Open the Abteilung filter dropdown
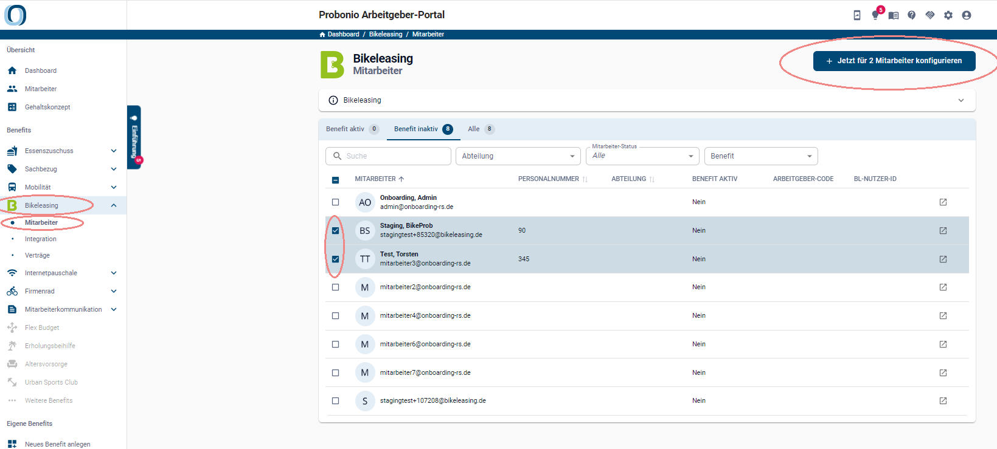The width and height of the screenshot is (997, 449). (518, 156)
